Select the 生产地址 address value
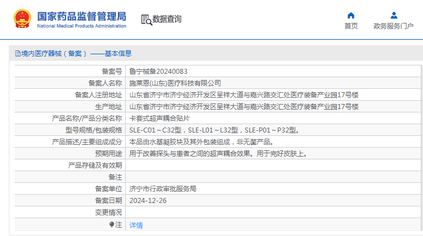The height and width of the screenshot is (236, 423). pyautogui.click(x=244, y=107)
